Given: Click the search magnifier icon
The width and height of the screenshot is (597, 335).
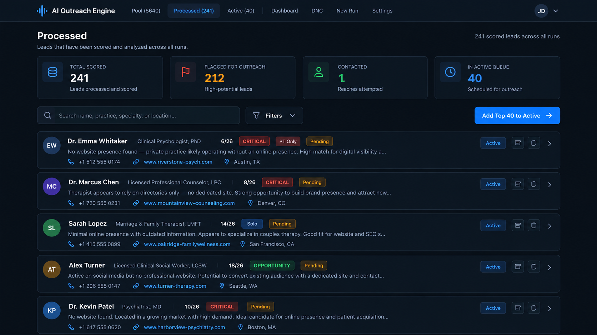Looking at the screenshot, I should (47, 115).
